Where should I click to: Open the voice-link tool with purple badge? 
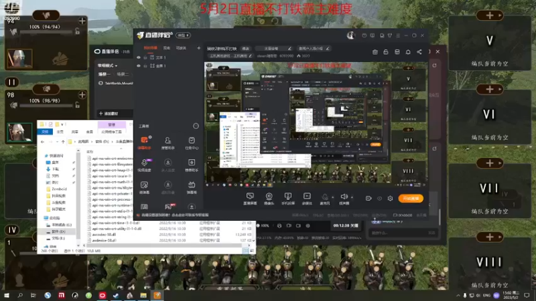tap(144, 165)
